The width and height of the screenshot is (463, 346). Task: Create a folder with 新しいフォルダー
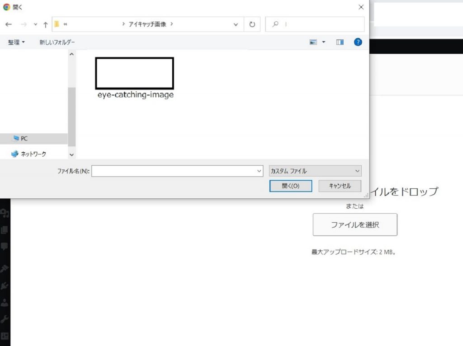[x=57, y=42]
